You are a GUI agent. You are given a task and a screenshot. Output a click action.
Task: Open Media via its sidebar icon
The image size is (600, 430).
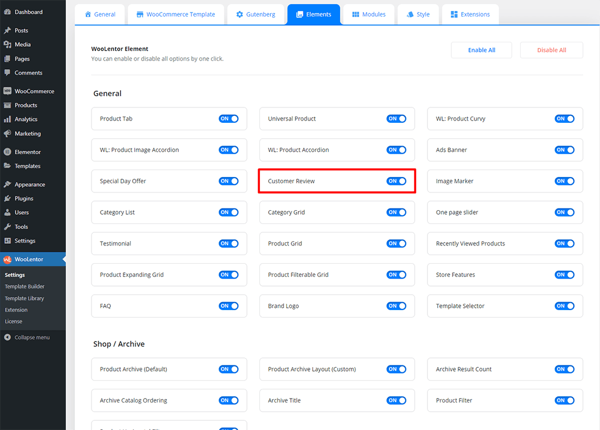pyautogui.click(x=7, y=45)
